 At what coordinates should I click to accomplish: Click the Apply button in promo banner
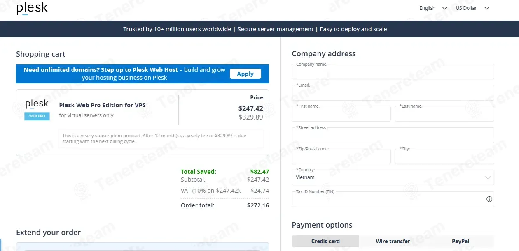pyautogui.click(x=245, y=74)
